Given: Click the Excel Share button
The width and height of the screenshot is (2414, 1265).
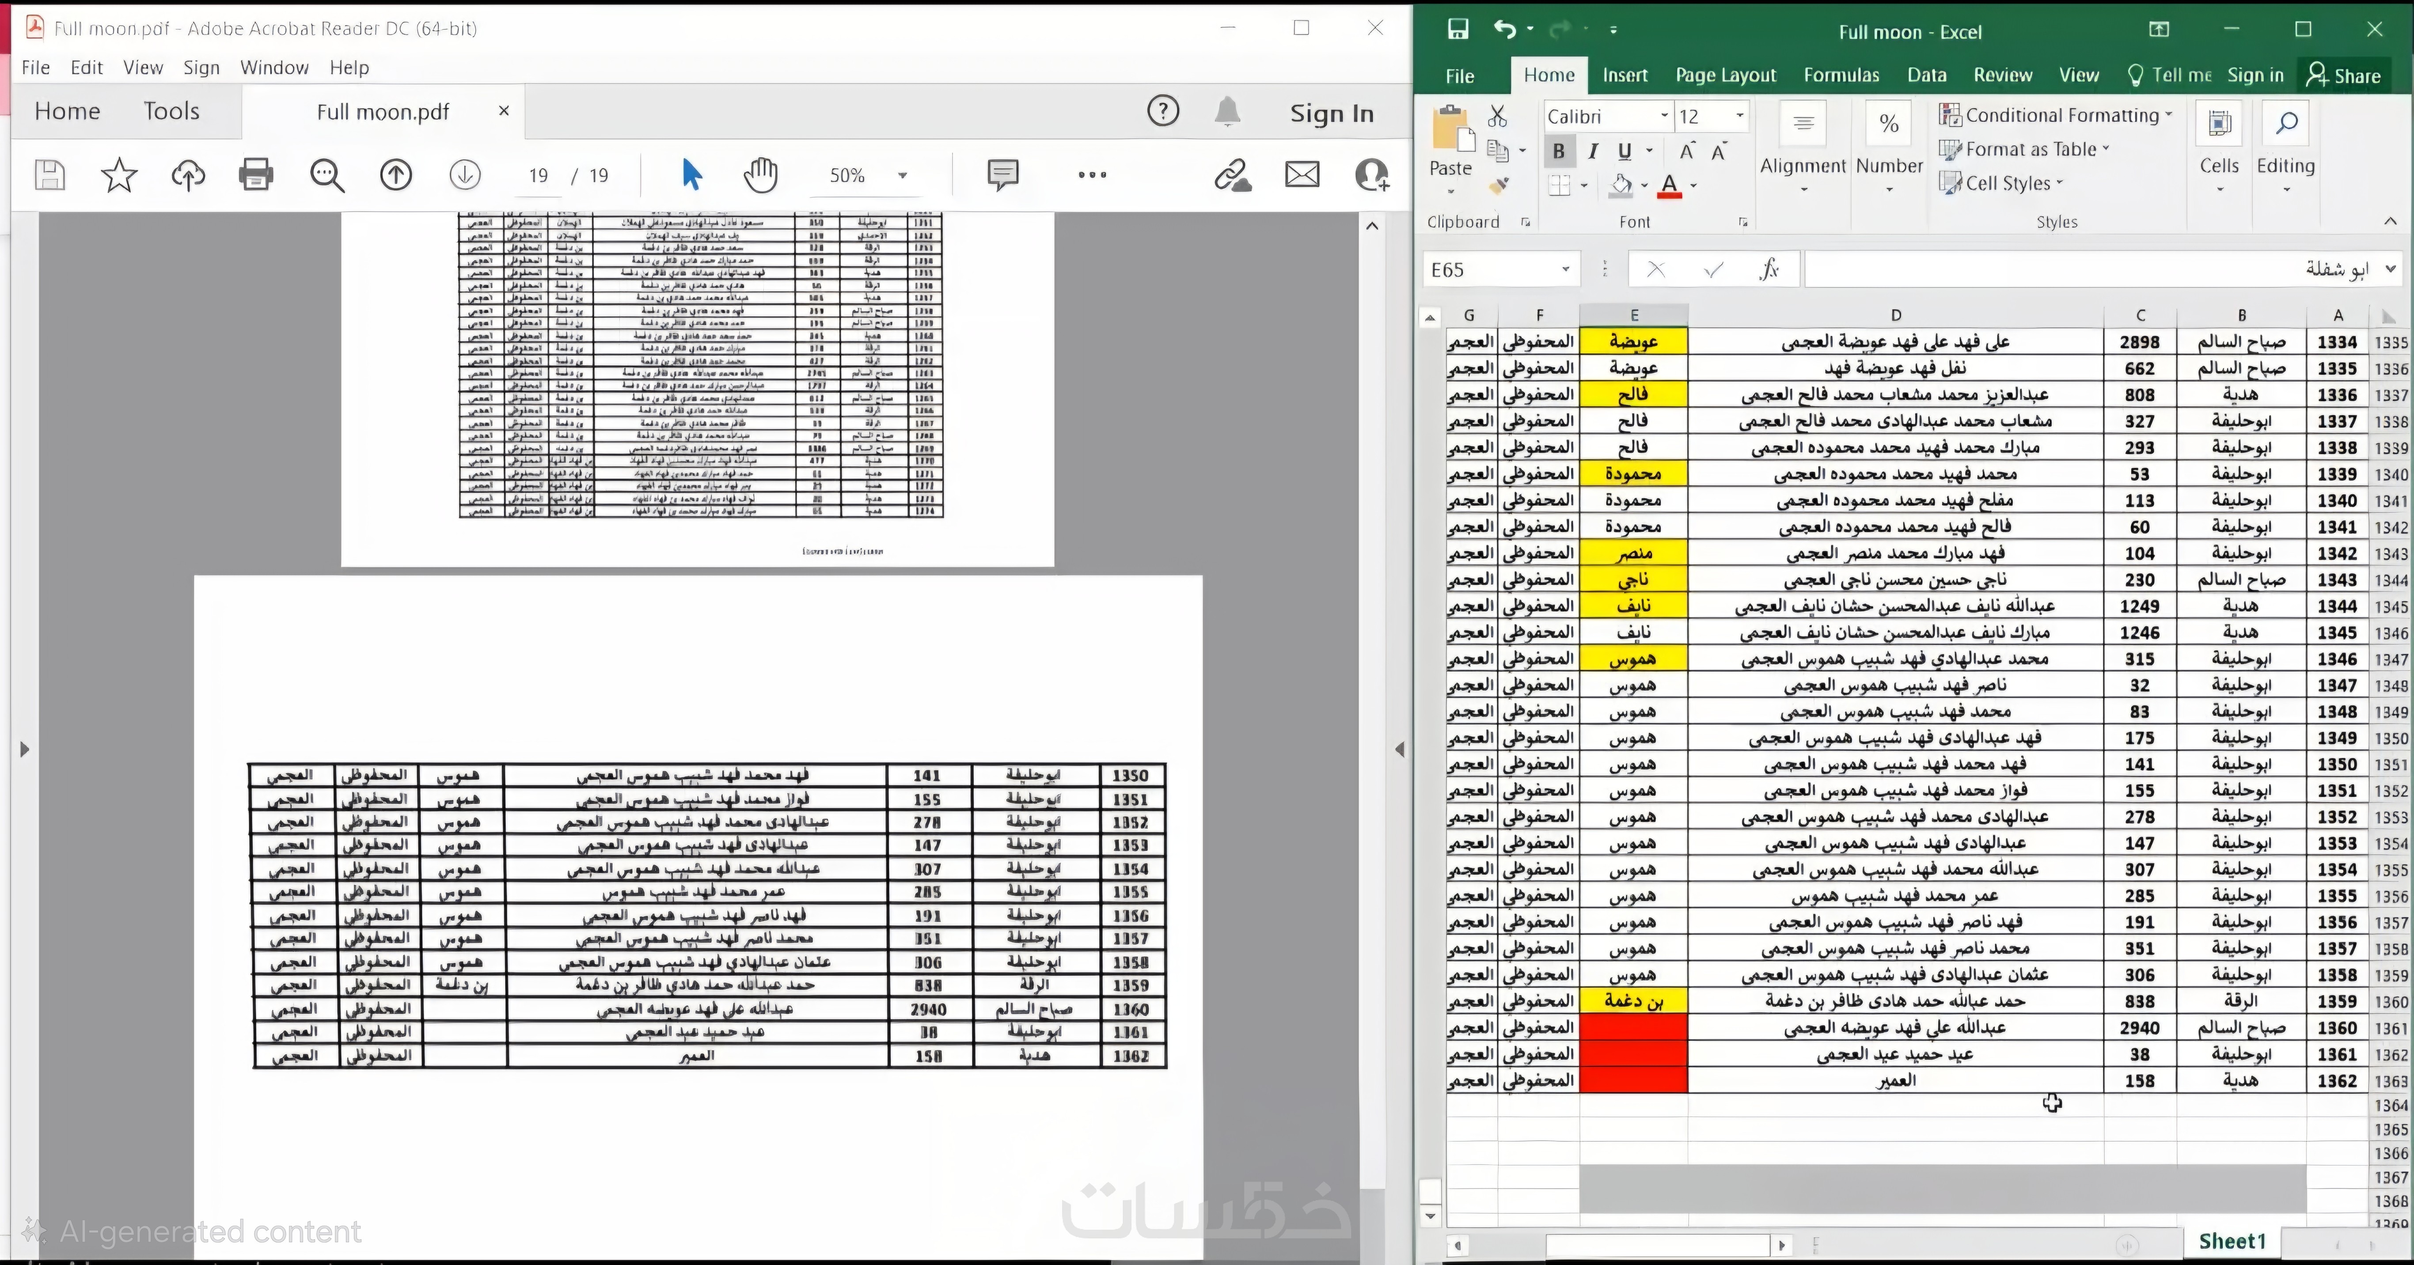Looking at the screenshot, I should 2345,76.
